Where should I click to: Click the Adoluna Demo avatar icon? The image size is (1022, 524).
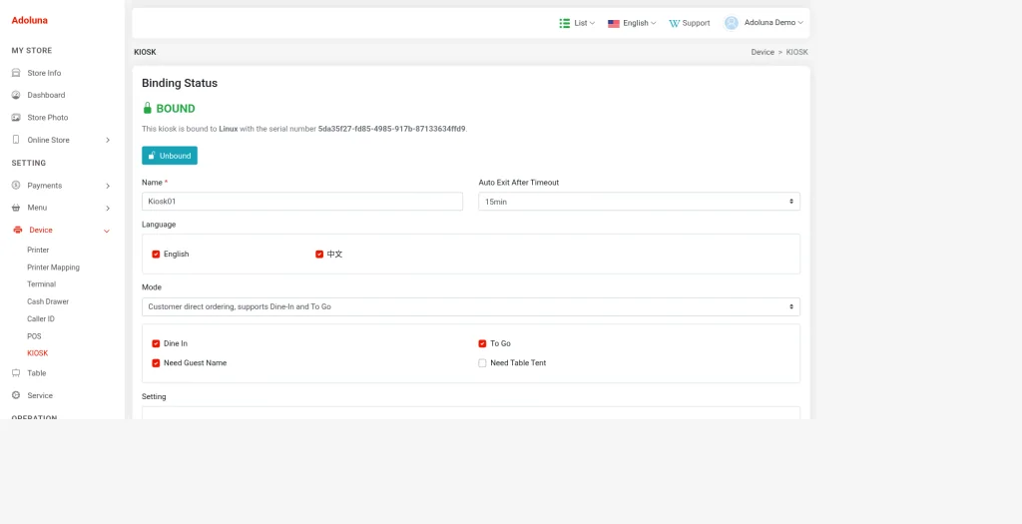732,23
